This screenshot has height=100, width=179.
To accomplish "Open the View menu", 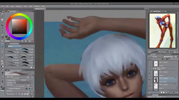I will click(x=25, y=6).
